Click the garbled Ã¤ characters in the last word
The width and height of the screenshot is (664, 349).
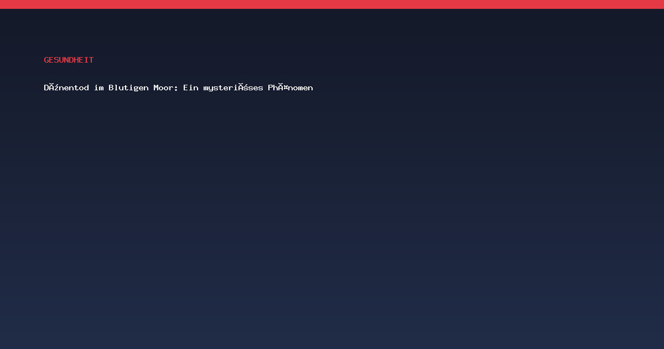click(x=283, y=88)
